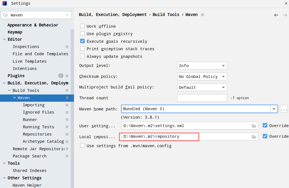
Task: Enable the Work offline checkbox
Action: click(82, 26)
